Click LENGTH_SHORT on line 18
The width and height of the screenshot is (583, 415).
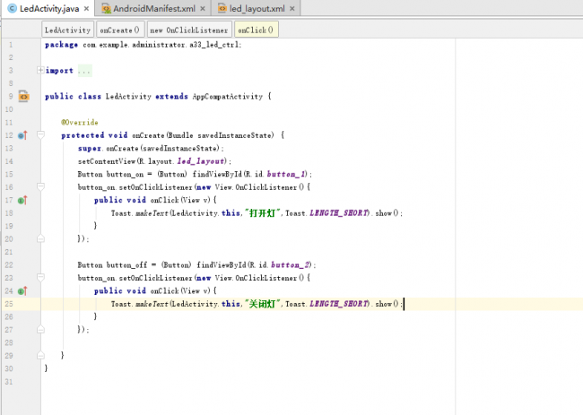point(339,213)
